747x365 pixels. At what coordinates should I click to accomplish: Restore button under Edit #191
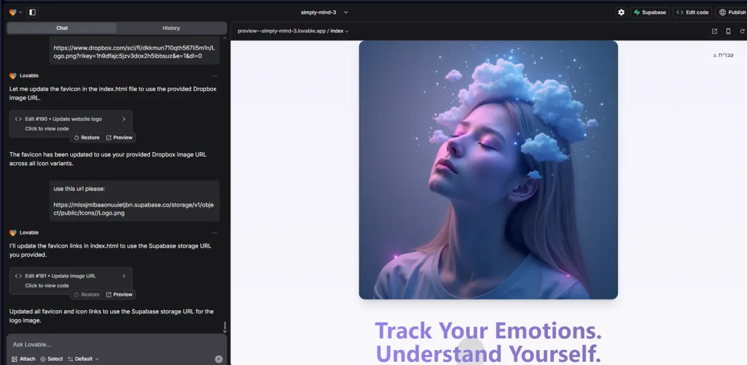(x=87, y=294)
